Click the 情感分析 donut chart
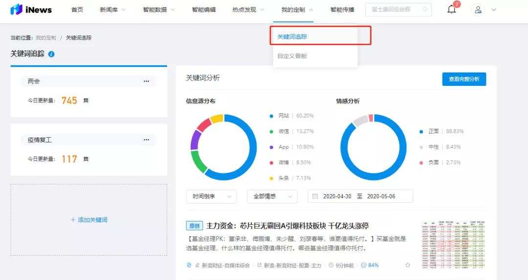Viewport: 528px width, 280px height. [374, 147]
